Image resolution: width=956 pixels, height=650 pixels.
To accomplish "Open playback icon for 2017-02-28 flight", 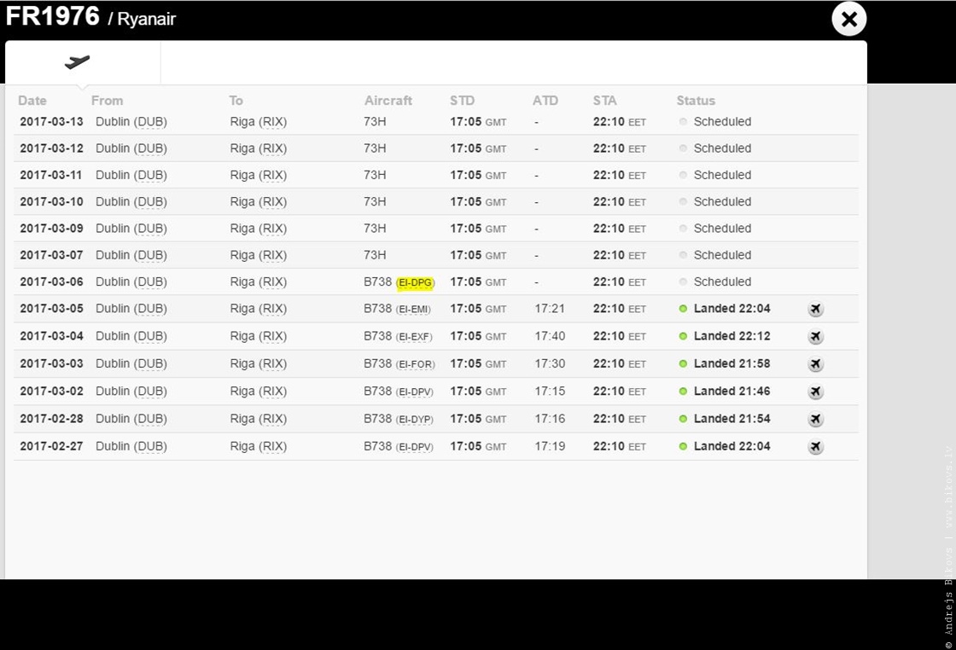I will [815, 419].
